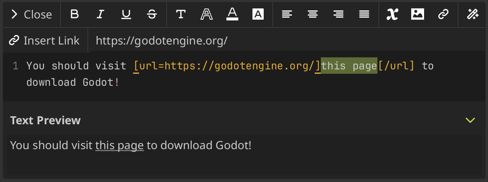Collapse the Text Preview section
Image resolution: width=488 pixels, height=182 pixels.
[x=470, y=120]
